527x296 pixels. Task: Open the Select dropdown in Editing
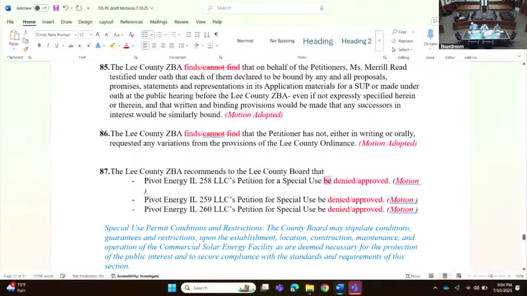point(402,49)
